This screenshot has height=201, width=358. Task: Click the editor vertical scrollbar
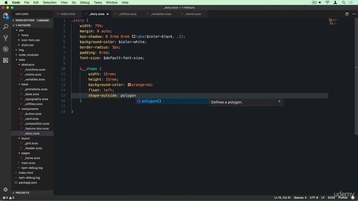(356, 76)
